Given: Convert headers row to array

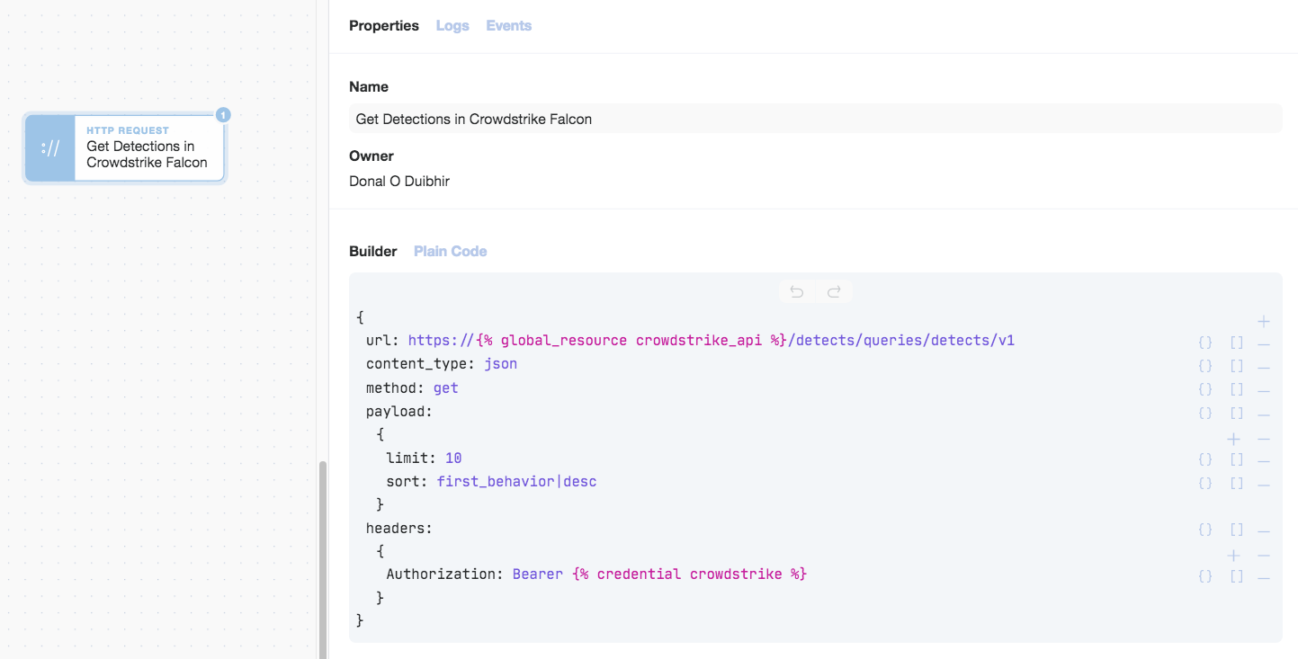Looking at the screenshot, I should tap(1237, 530).
